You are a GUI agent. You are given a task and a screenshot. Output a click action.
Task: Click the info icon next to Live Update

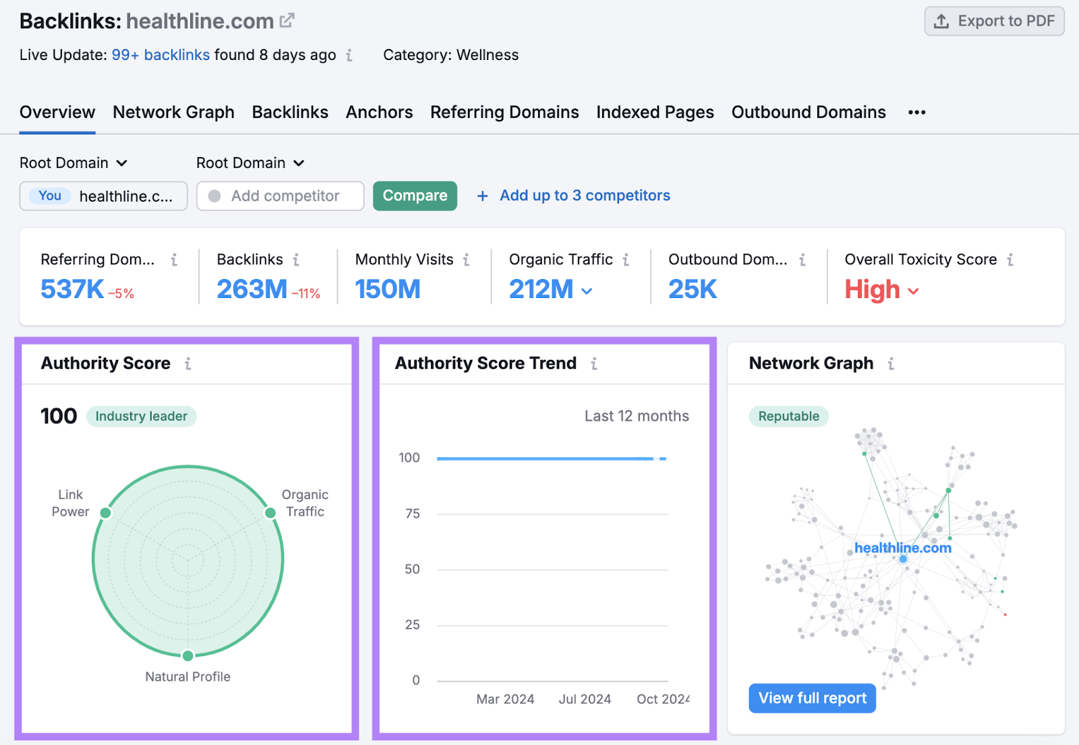pyautogui.click(x=349, y=56)
